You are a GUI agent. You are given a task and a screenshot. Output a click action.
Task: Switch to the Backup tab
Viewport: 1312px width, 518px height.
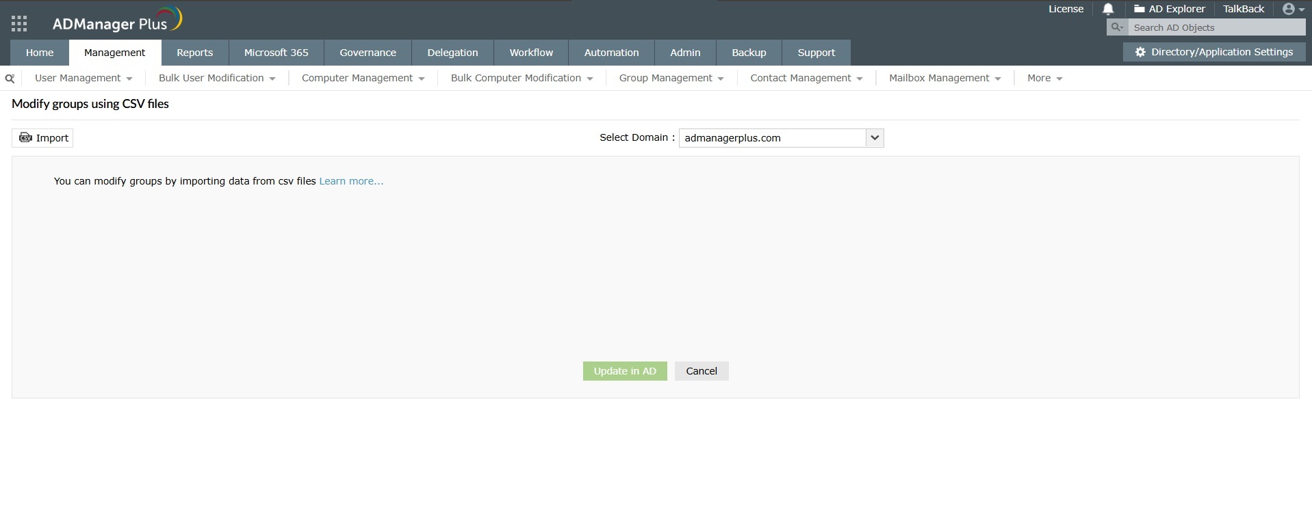coord(749,53)
